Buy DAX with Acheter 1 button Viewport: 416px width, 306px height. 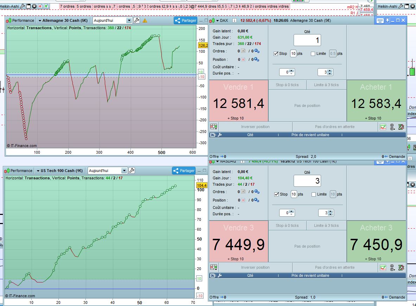coord(376,101)
